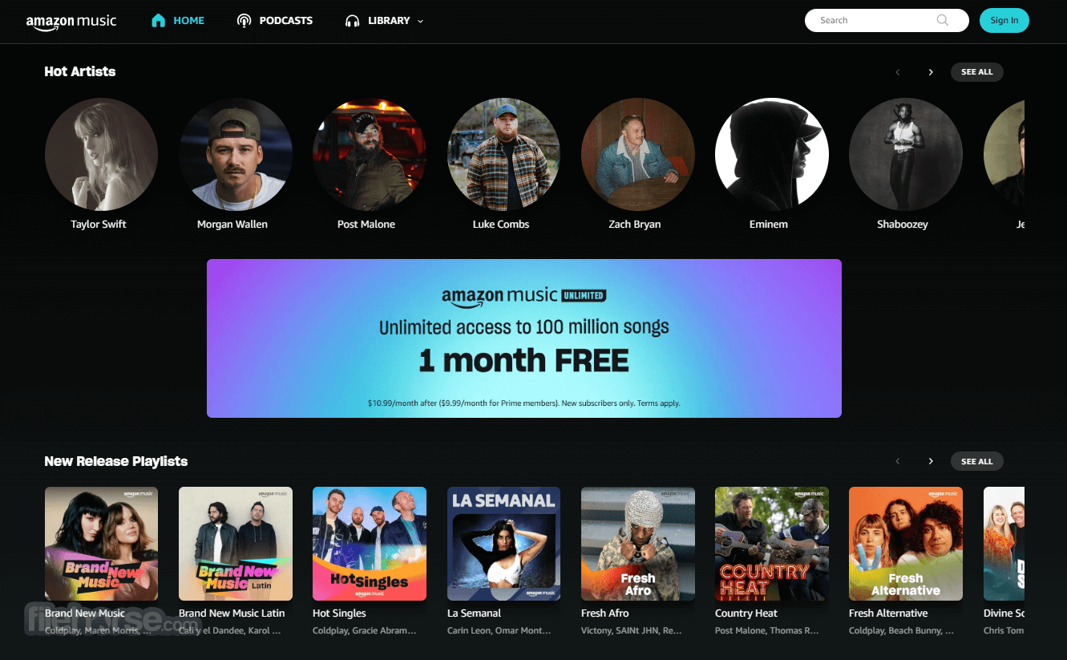Open Morgan Wallen artist photo

235,155
